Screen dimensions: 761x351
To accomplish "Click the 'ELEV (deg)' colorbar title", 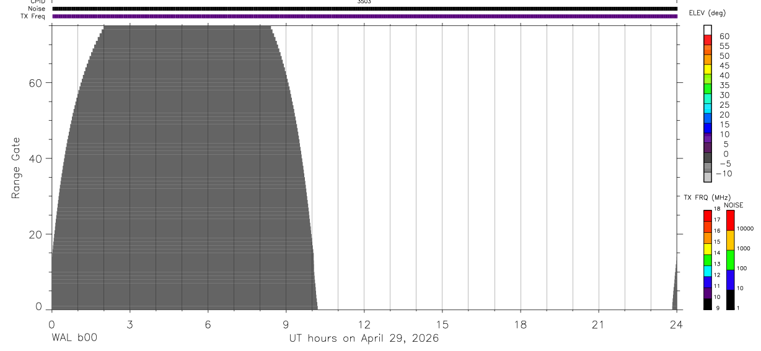I will [707, 13].
